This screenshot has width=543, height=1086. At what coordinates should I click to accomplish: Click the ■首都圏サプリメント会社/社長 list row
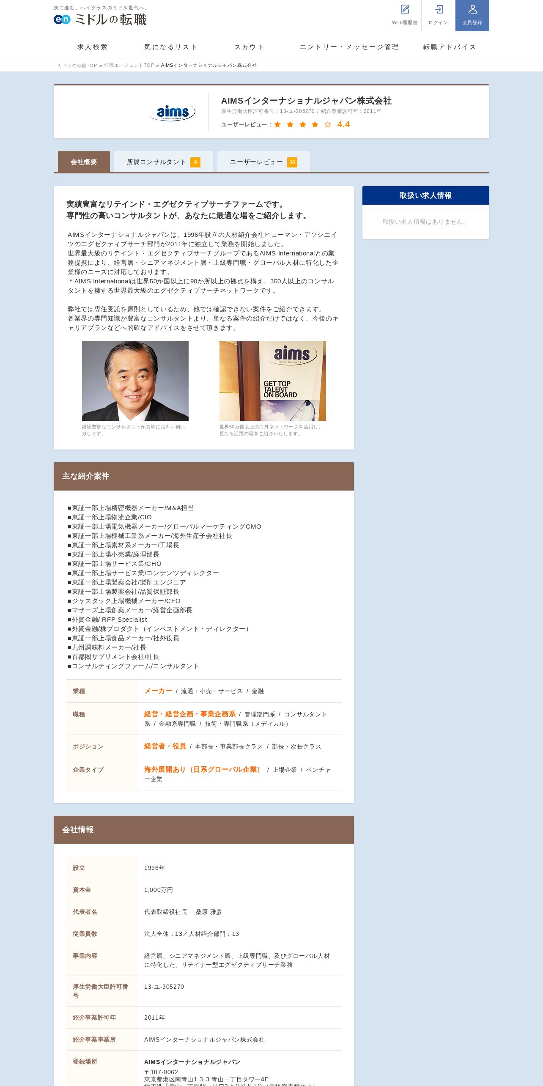click(x=114, y=657)
